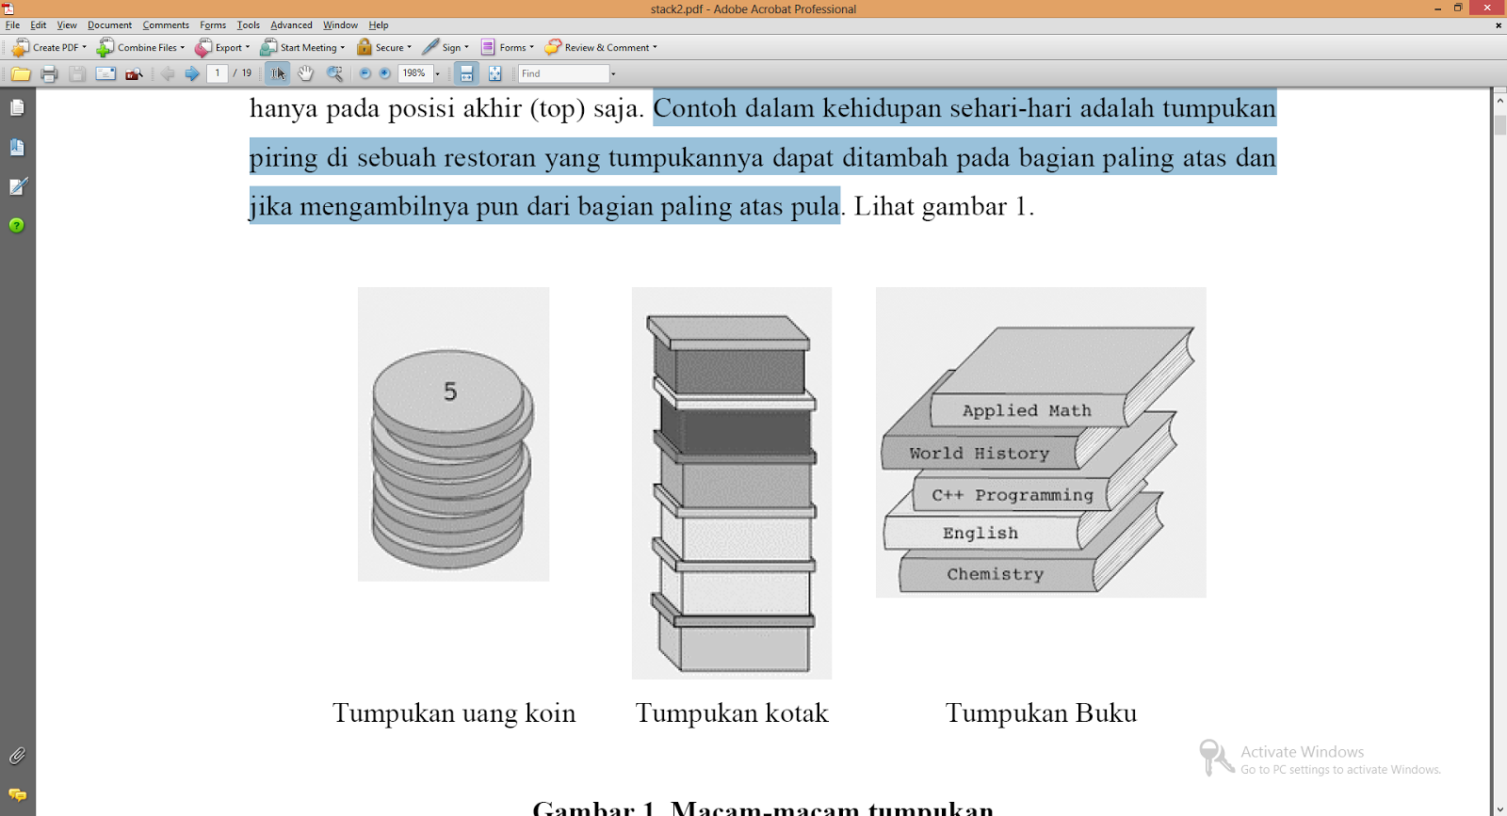1507x816 pixels.
Task: Click the zoom value 198% field
Action: coord(415,73)
